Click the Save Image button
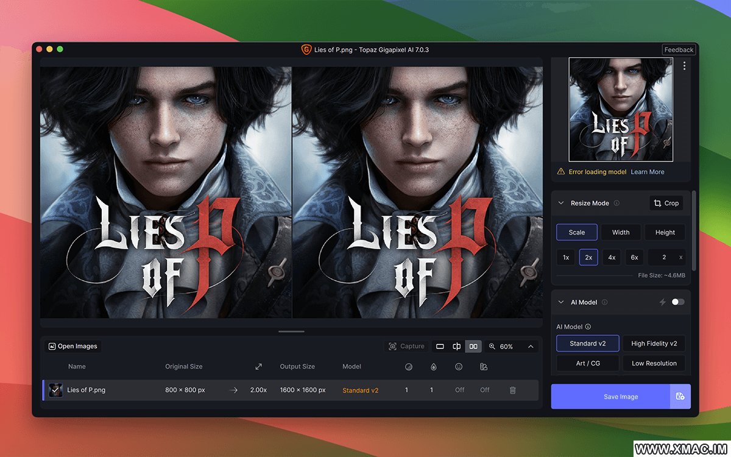Screen dimensions: 731x457 tap(611, 397)
